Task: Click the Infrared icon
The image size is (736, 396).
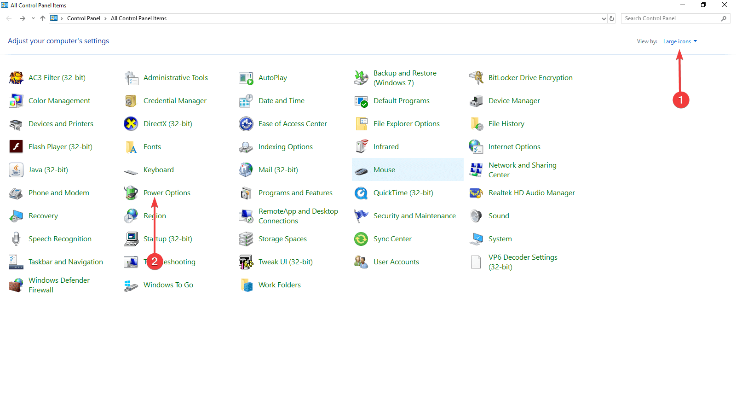Action: point(361,147)
